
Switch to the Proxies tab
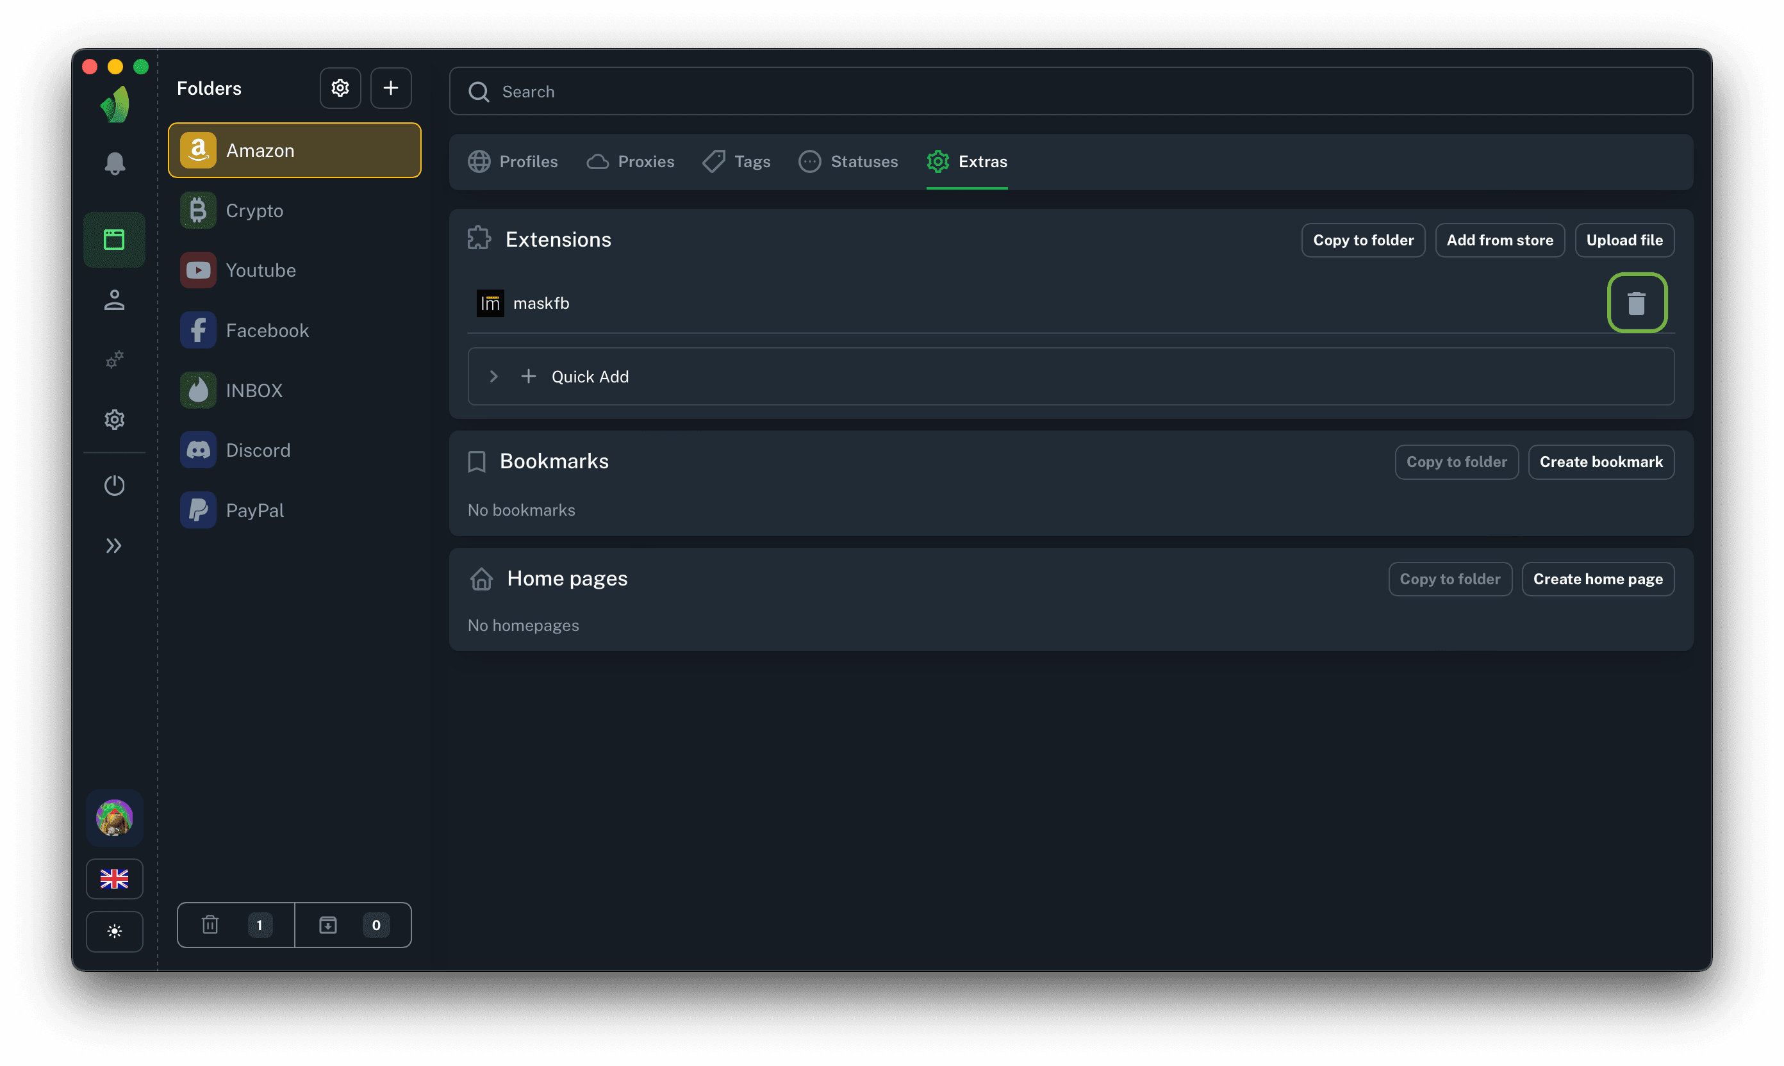630,161
